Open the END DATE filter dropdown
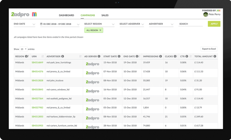Image resolution: width=231 pixels, height=140 pixels. [25, 24]
